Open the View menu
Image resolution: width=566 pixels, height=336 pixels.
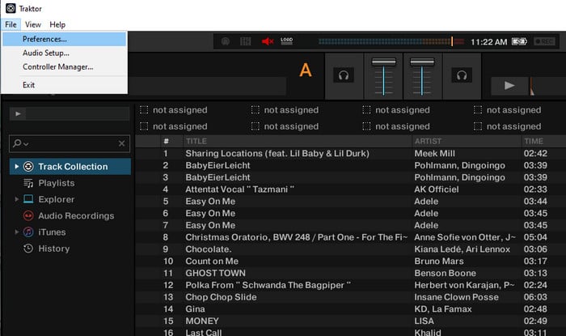tap(33, 24)
